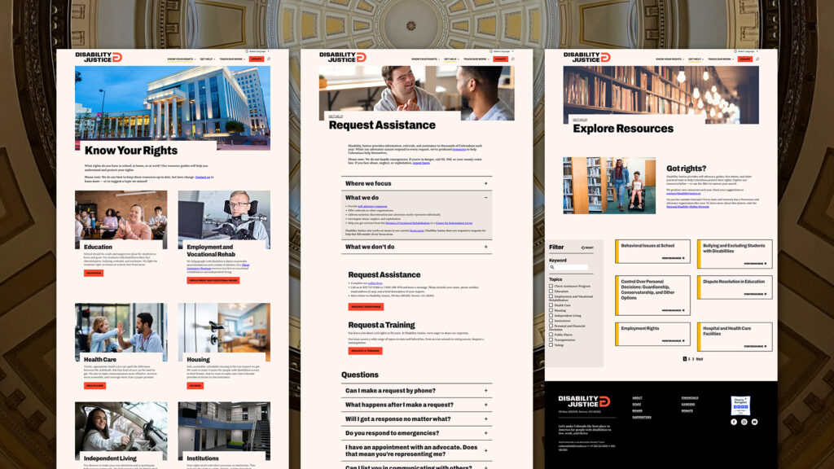
Task: Open the YouTube icon in the footer
Action: point(754,422)
